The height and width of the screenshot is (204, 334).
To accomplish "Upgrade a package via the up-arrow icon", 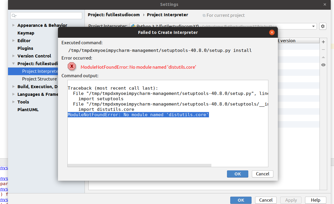I will [323, 57].
